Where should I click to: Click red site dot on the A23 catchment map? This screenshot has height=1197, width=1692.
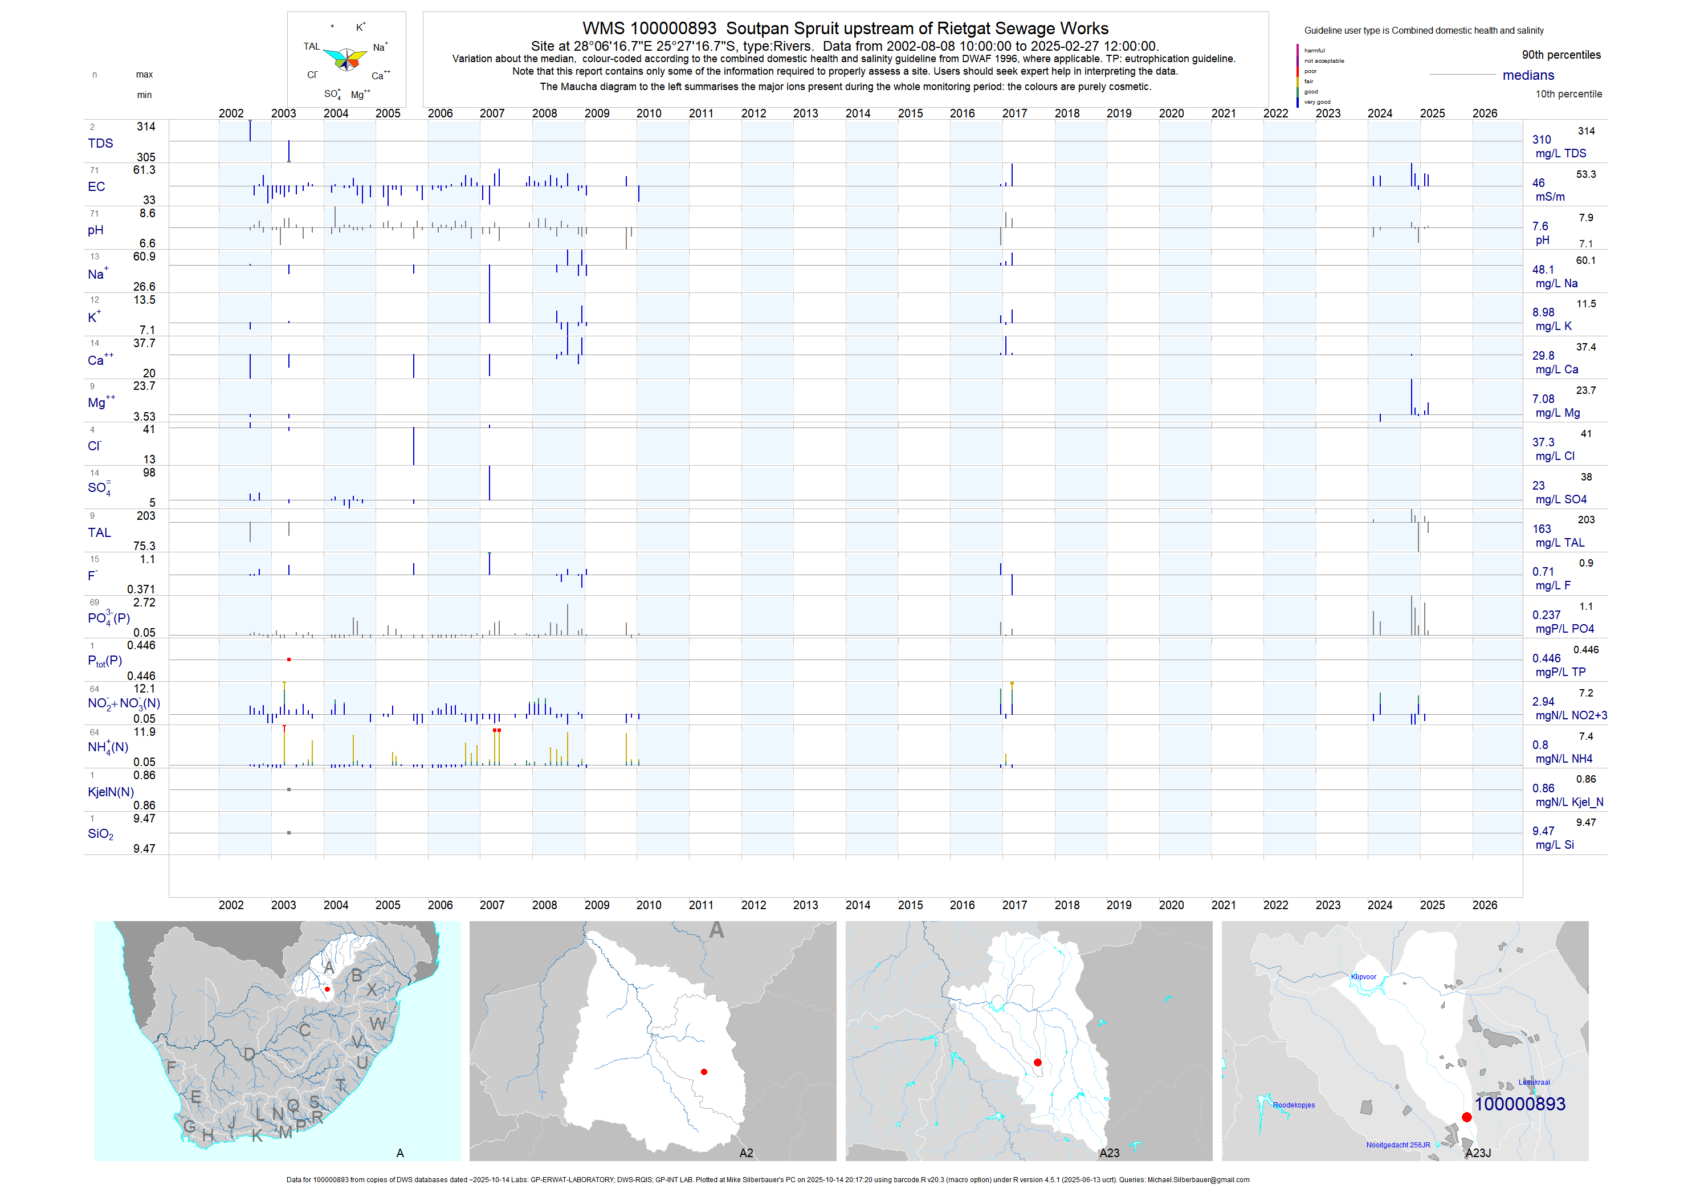tap(1038, 1062)
